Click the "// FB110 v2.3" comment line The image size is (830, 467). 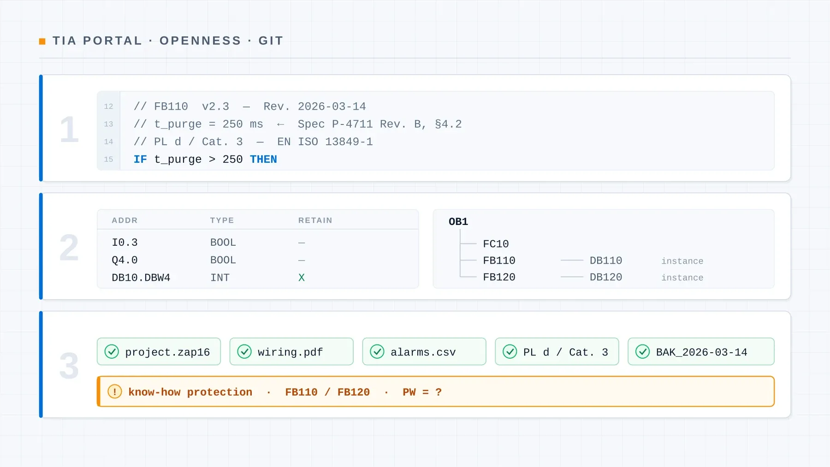tap(250, 106)
